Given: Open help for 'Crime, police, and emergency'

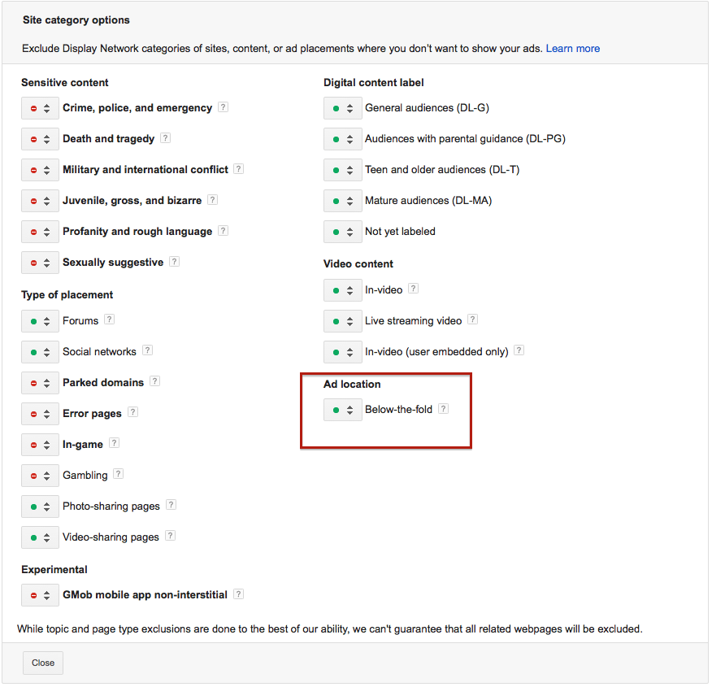Looking at the screenshot, I should (x=223, y=107).
